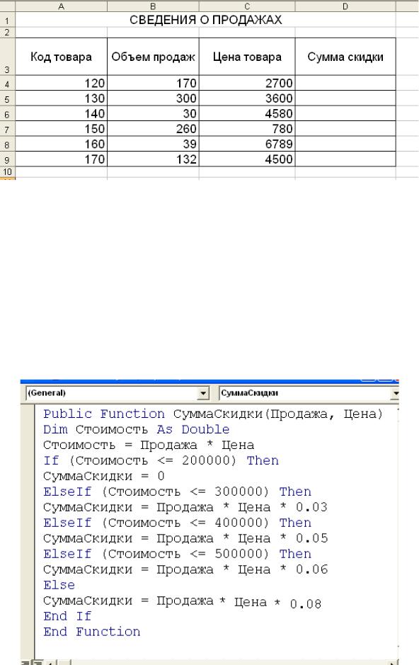Screen dimensions: 419x665
Task: Select row 6 header
Action: [x=7, y=114]
